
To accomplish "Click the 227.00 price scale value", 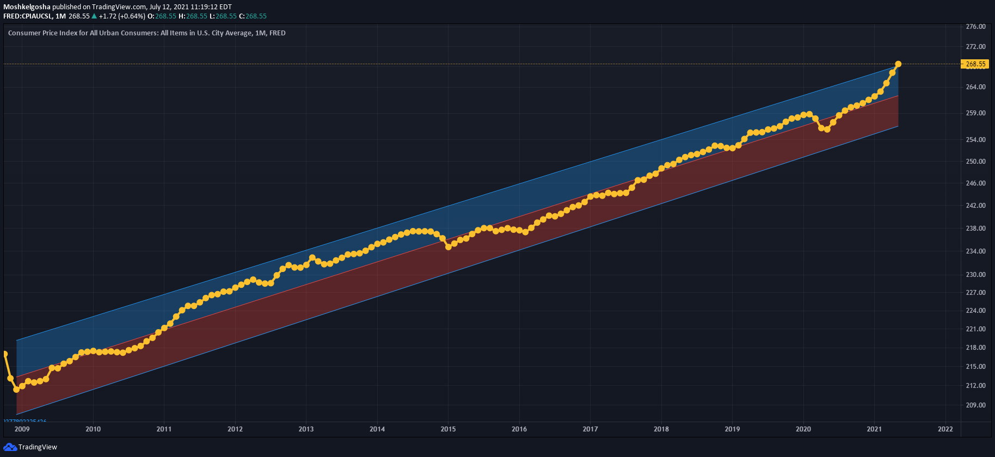I will [975, 293].
